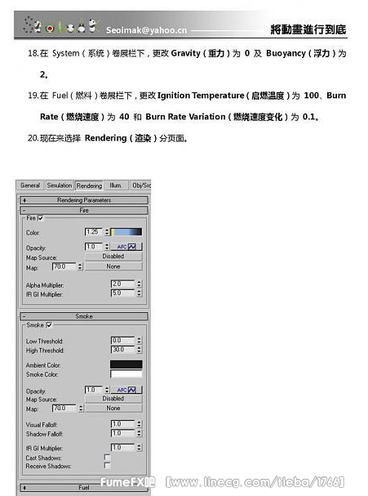This screenshot has width=368, height=496.
Task: Toggle the Smoke checkbox
Action: coord(49,325)
